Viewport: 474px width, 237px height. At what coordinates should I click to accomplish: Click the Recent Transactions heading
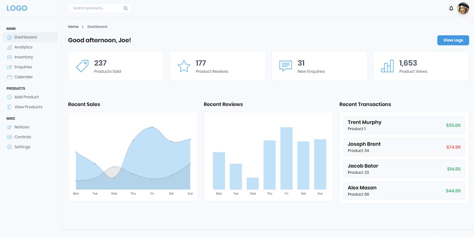pos(365,104)
